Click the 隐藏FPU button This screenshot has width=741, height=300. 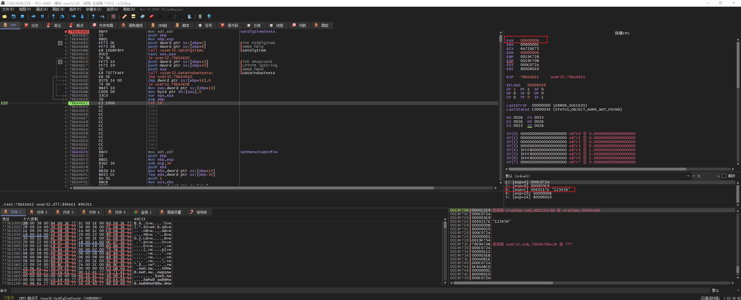click(622, 33)
